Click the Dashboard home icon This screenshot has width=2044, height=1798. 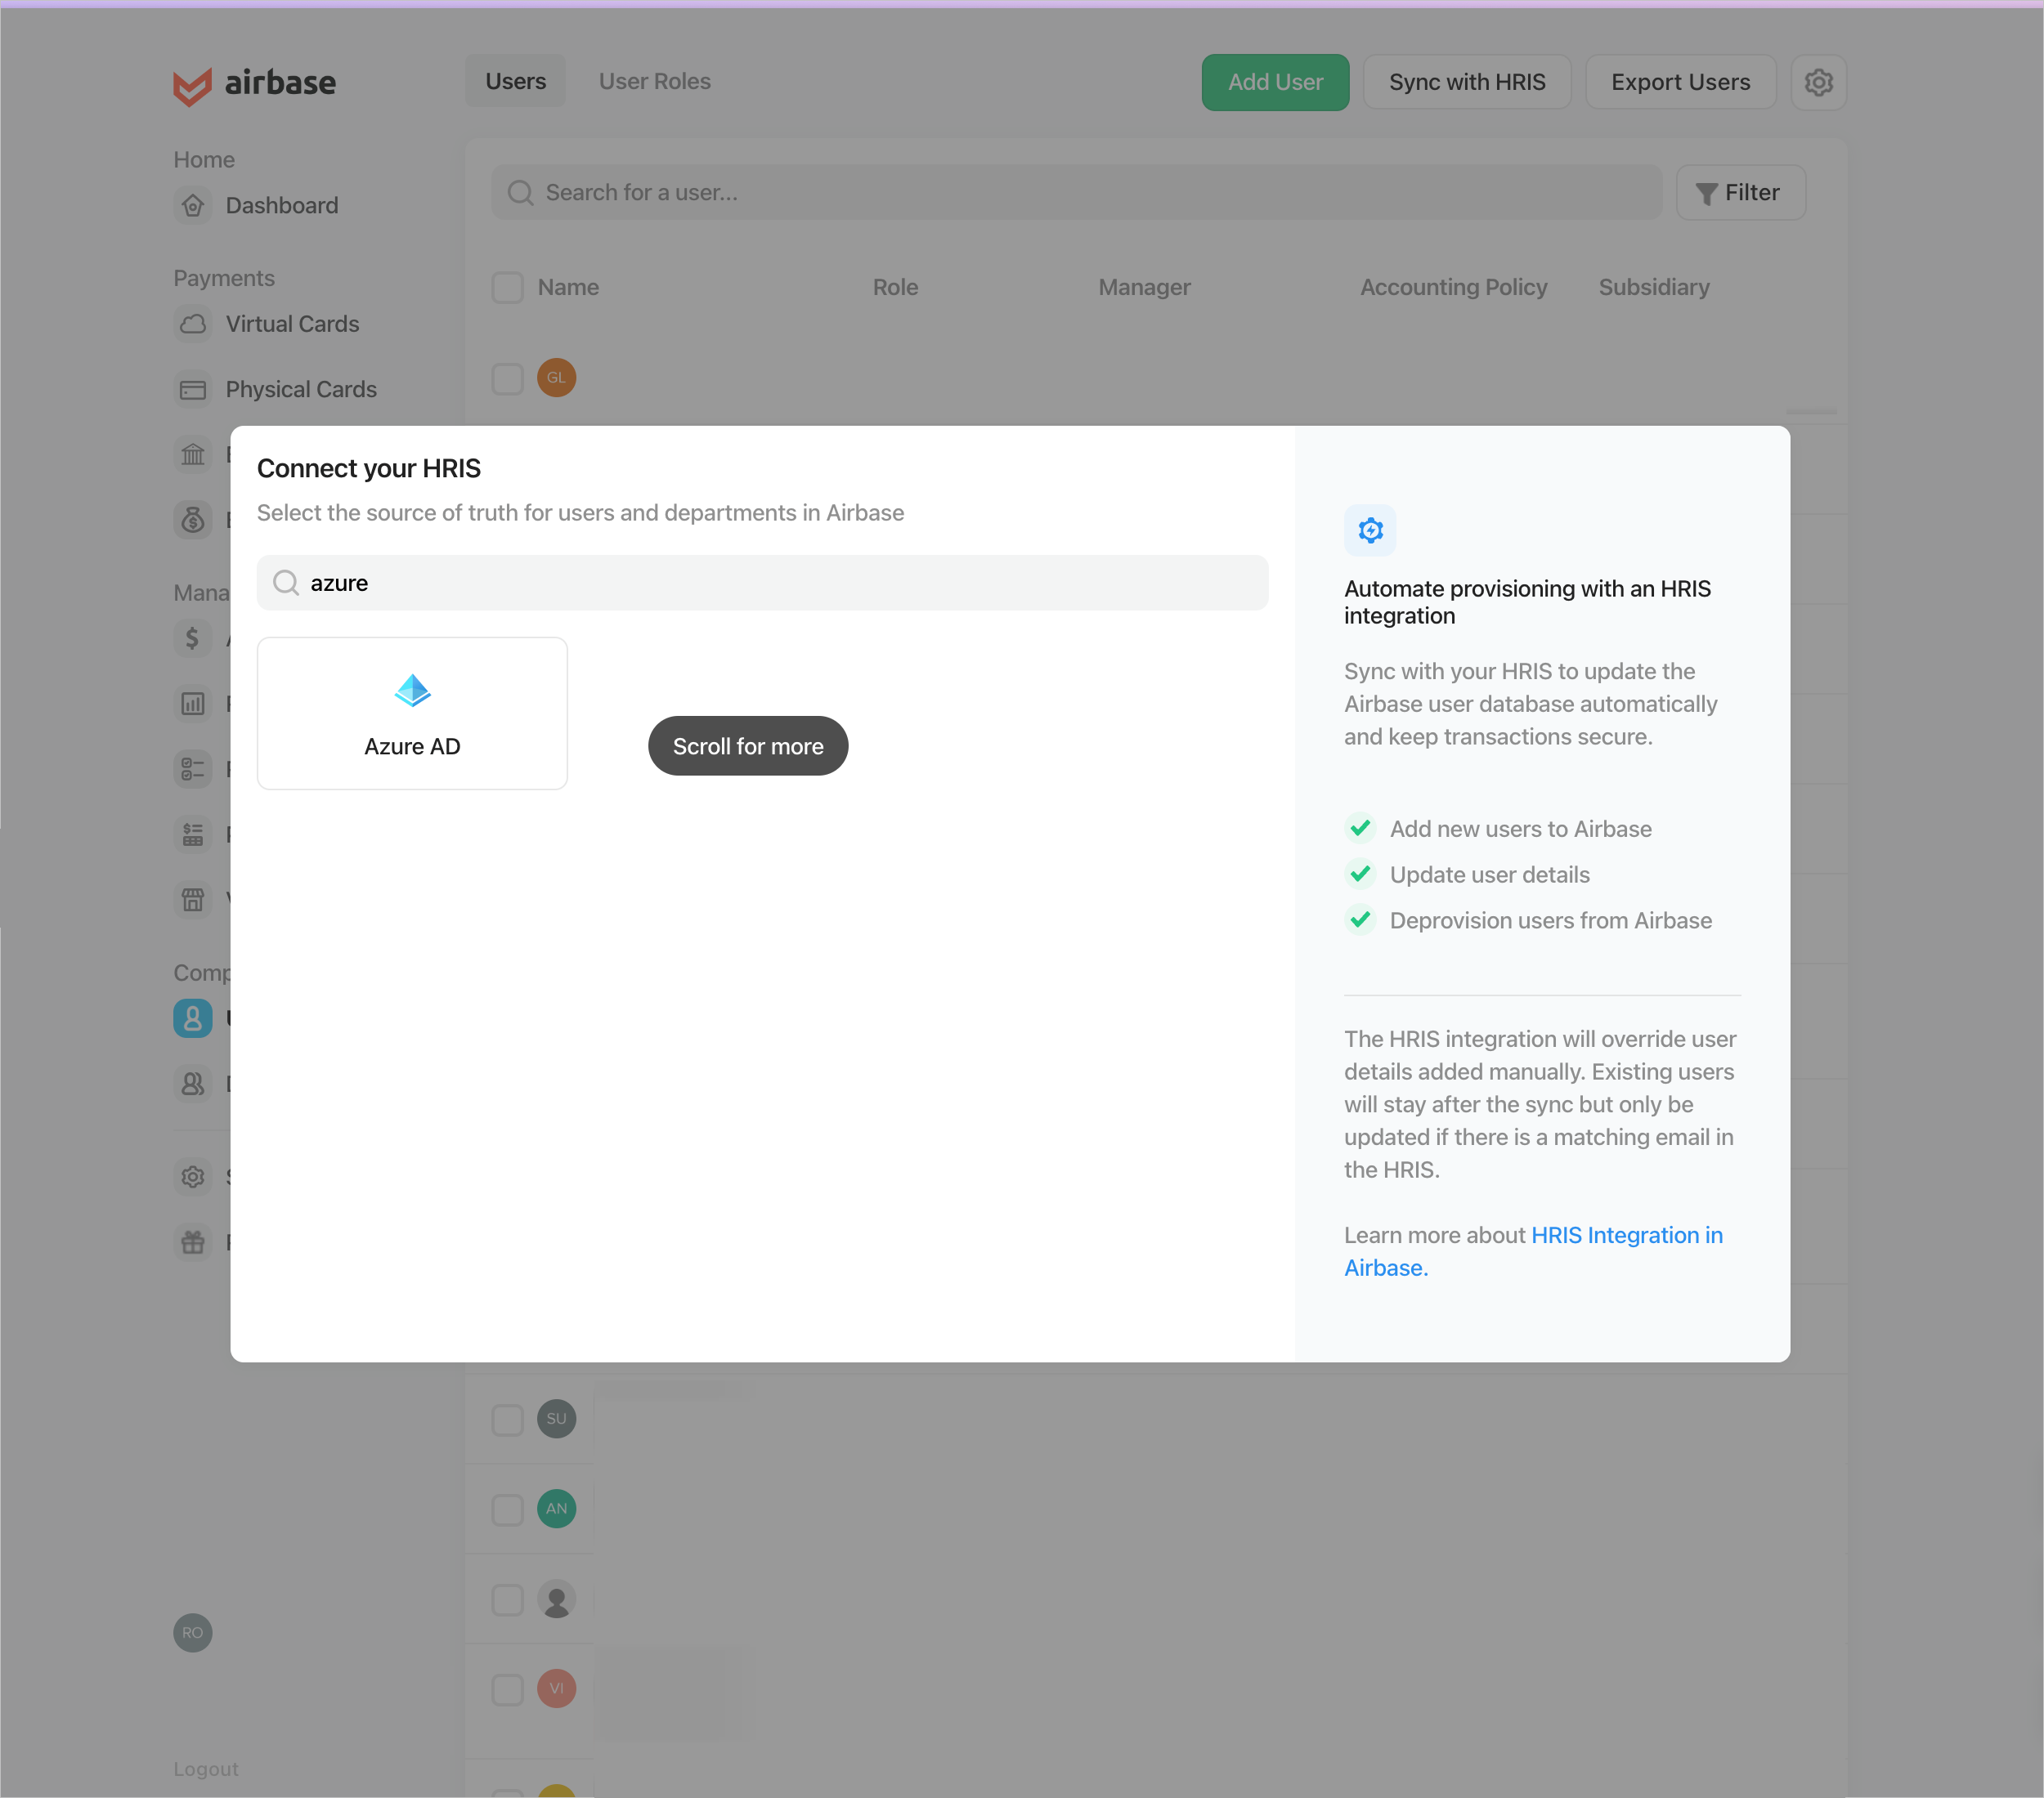pos(193,205)
